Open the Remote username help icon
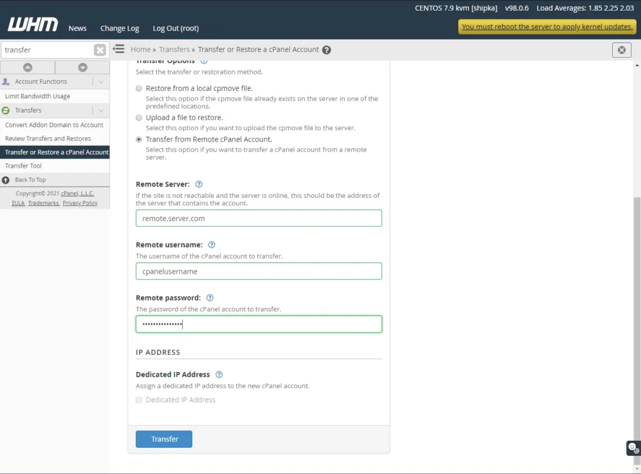This screenshot has width=641, height=474. coord(212,245)
